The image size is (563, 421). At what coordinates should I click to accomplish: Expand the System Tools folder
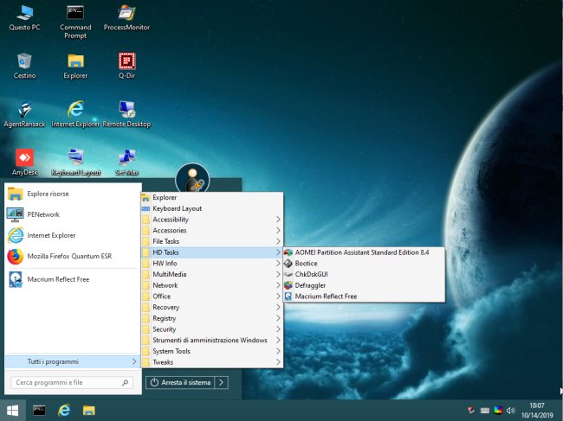coord(212,351)
